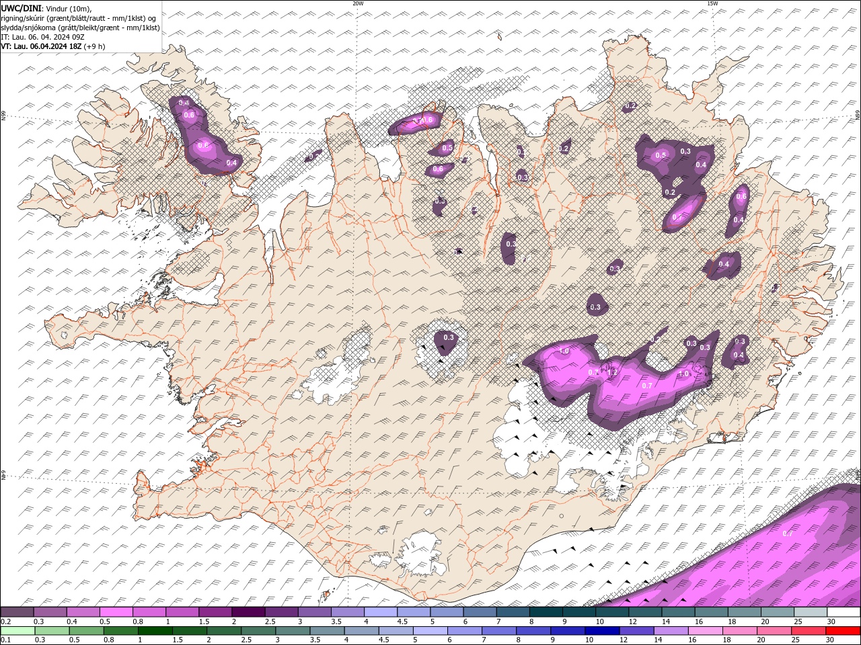Image resolution: width=861 pixels, height=645 pixels.
Task: Select the 'VT: Lau. 06.04.2024 18Z' valid time line
Action: pyautogui.click(x=41, y=46)
